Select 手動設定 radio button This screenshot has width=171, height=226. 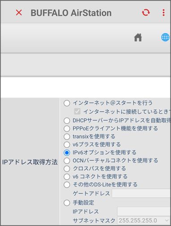67,203
